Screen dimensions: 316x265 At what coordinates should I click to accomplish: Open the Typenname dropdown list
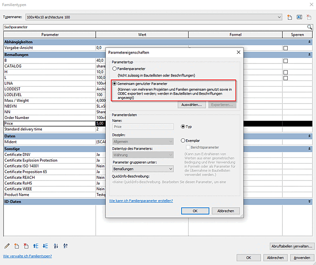click(x=279, y=17)
